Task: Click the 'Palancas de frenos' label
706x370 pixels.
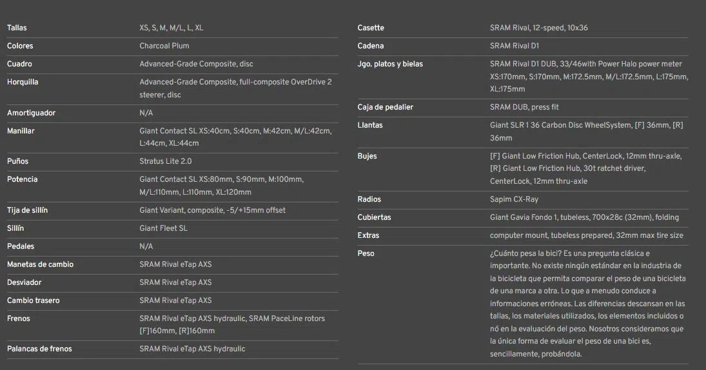Action: click(39, 349)
